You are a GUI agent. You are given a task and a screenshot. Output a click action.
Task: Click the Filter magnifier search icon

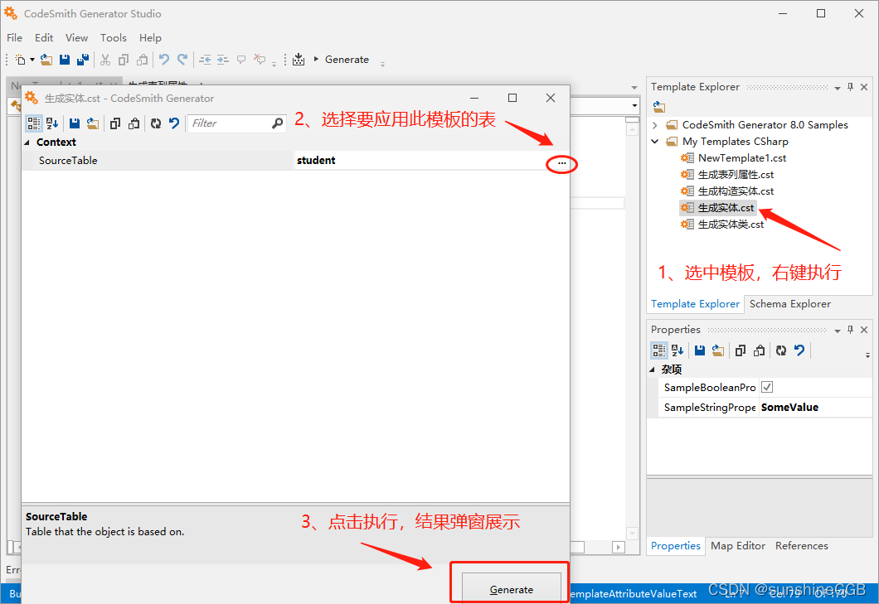tap(278, 123)
